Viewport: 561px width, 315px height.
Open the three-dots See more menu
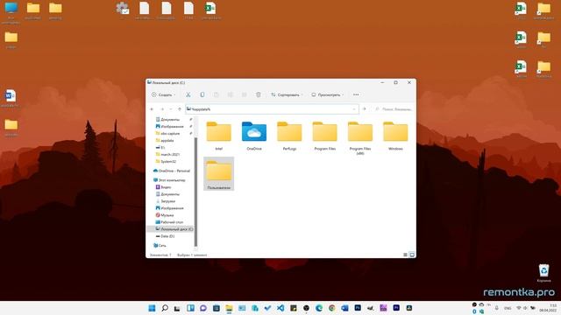[356, 94]
